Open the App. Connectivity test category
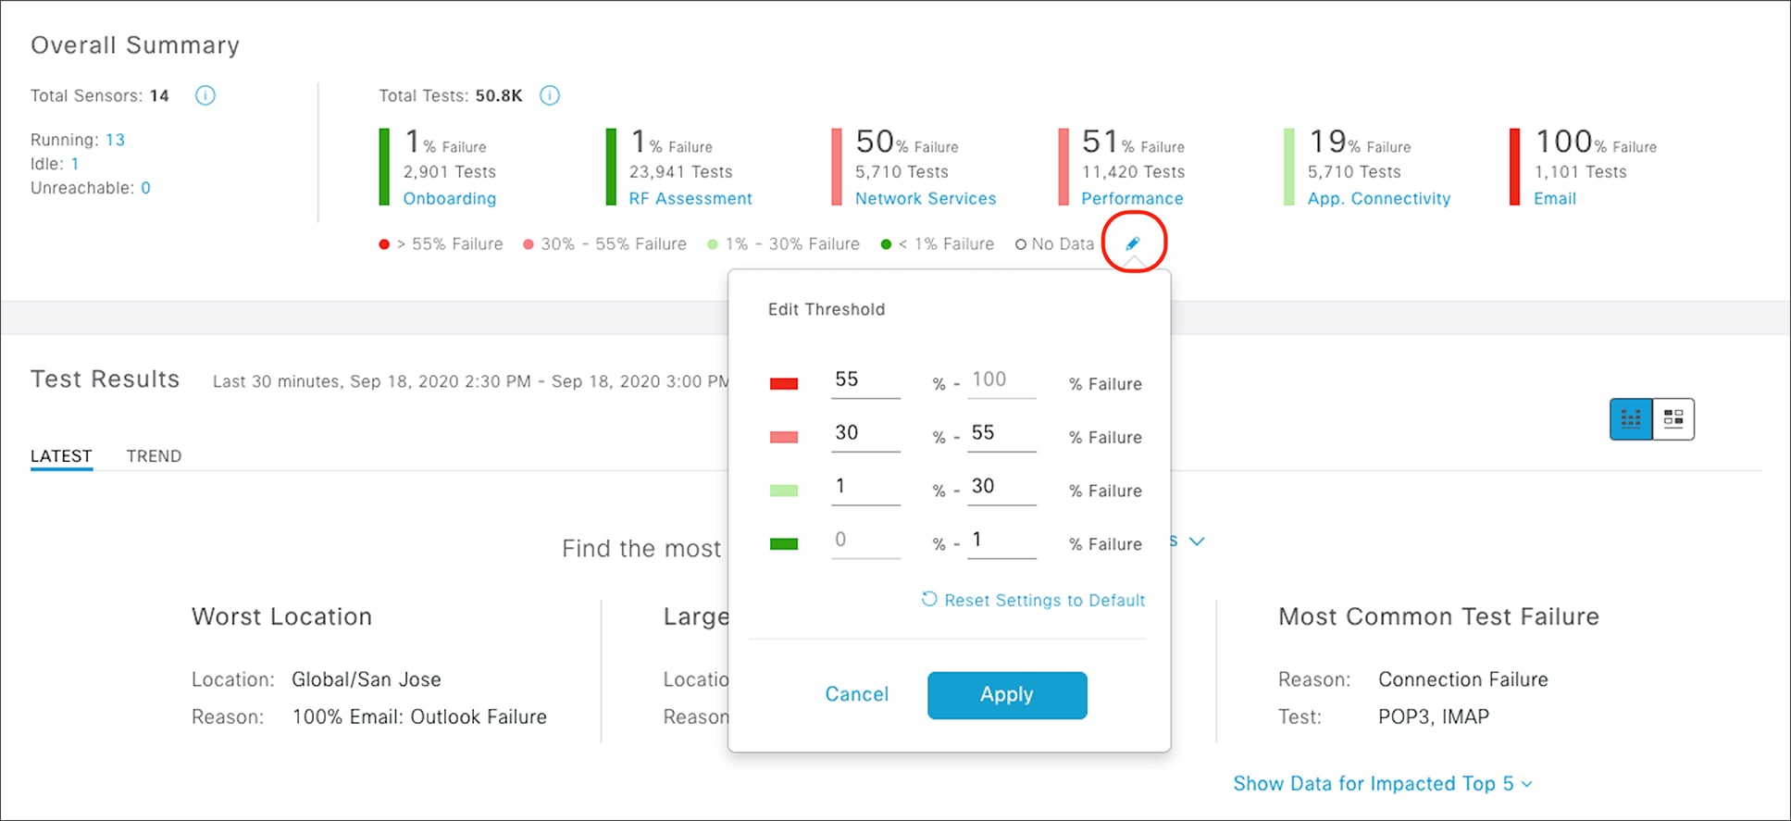The width and height of the screenshot is (1791, 821). [x=1379, y=198]
